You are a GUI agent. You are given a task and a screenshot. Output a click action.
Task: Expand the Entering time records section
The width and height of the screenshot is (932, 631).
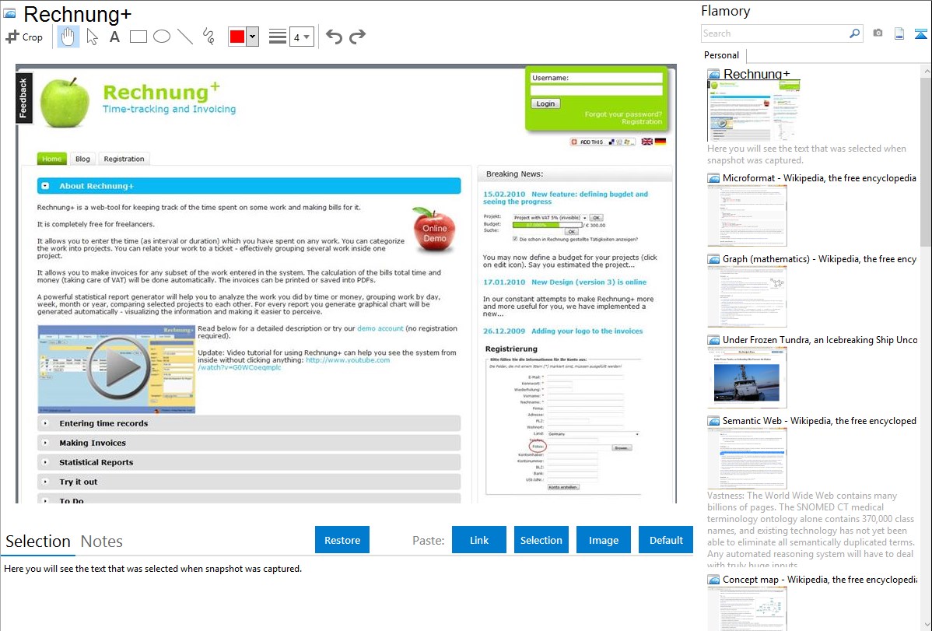click(x=45, y=423)
